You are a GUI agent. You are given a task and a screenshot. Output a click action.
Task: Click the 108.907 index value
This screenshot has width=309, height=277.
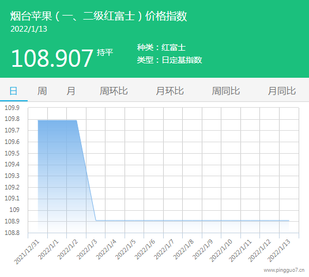(x=52, y=58)
